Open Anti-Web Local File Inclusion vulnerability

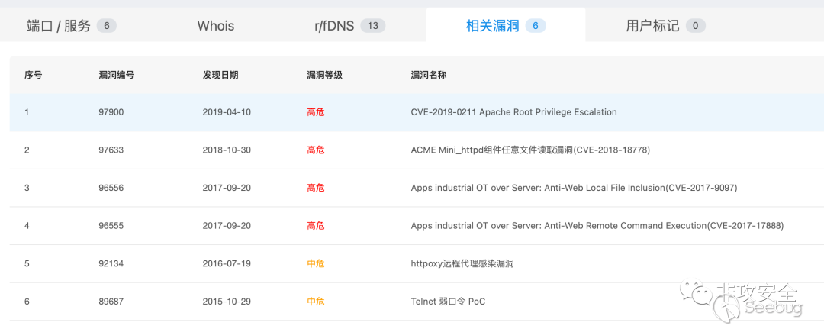coord(574,188)
